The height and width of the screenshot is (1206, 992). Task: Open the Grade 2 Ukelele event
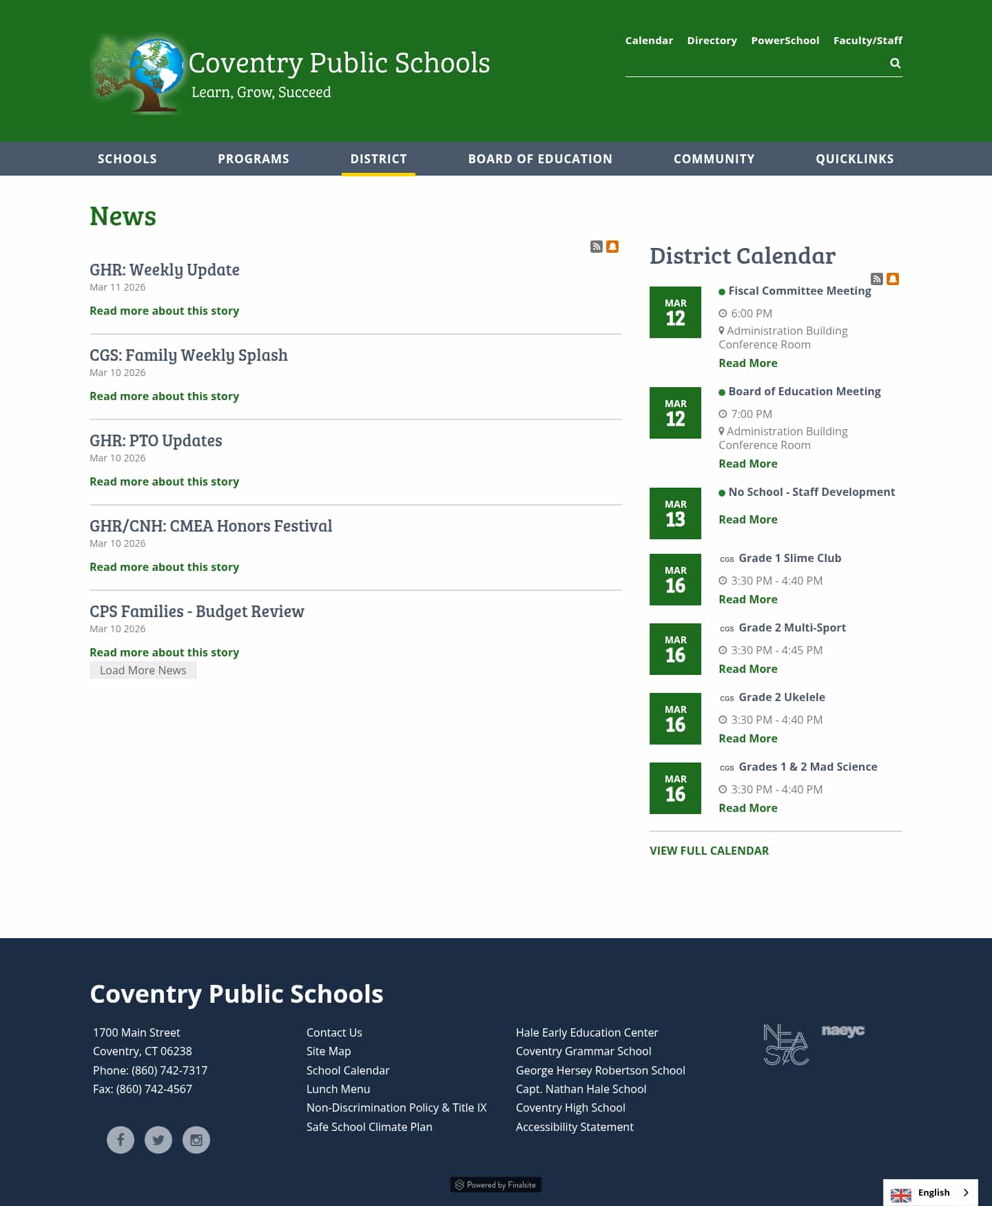pyautogui.click(x=782, y=697)
